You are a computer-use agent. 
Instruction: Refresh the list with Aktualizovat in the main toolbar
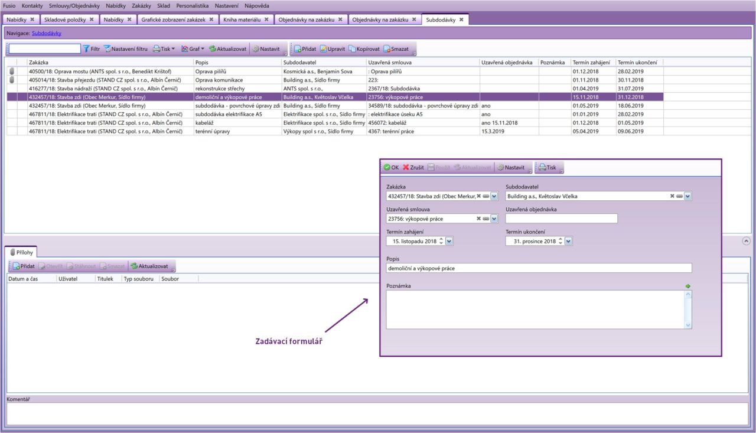pos(228,49)
